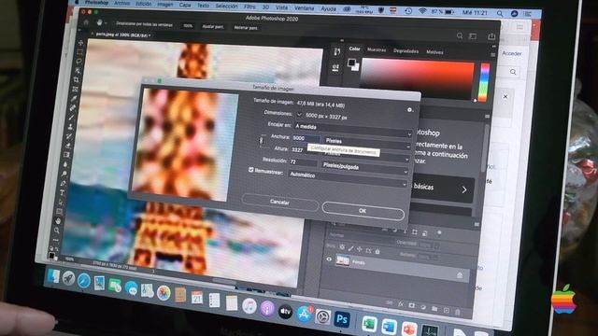Open the Color panel options menu
This screenshot has width=598, height=336.
pos(492,54)
